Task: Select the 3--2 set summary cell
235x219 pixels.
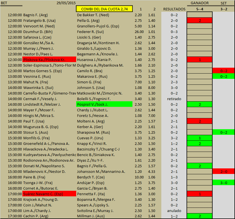Action: pyautogui.click(x=224, y=9)
